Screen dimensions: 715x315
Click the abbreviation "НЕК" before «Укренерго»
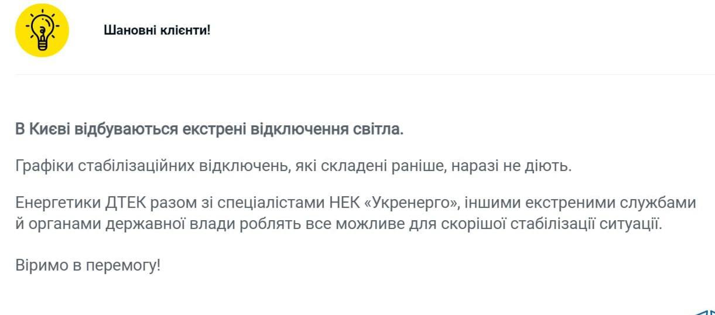342,203
